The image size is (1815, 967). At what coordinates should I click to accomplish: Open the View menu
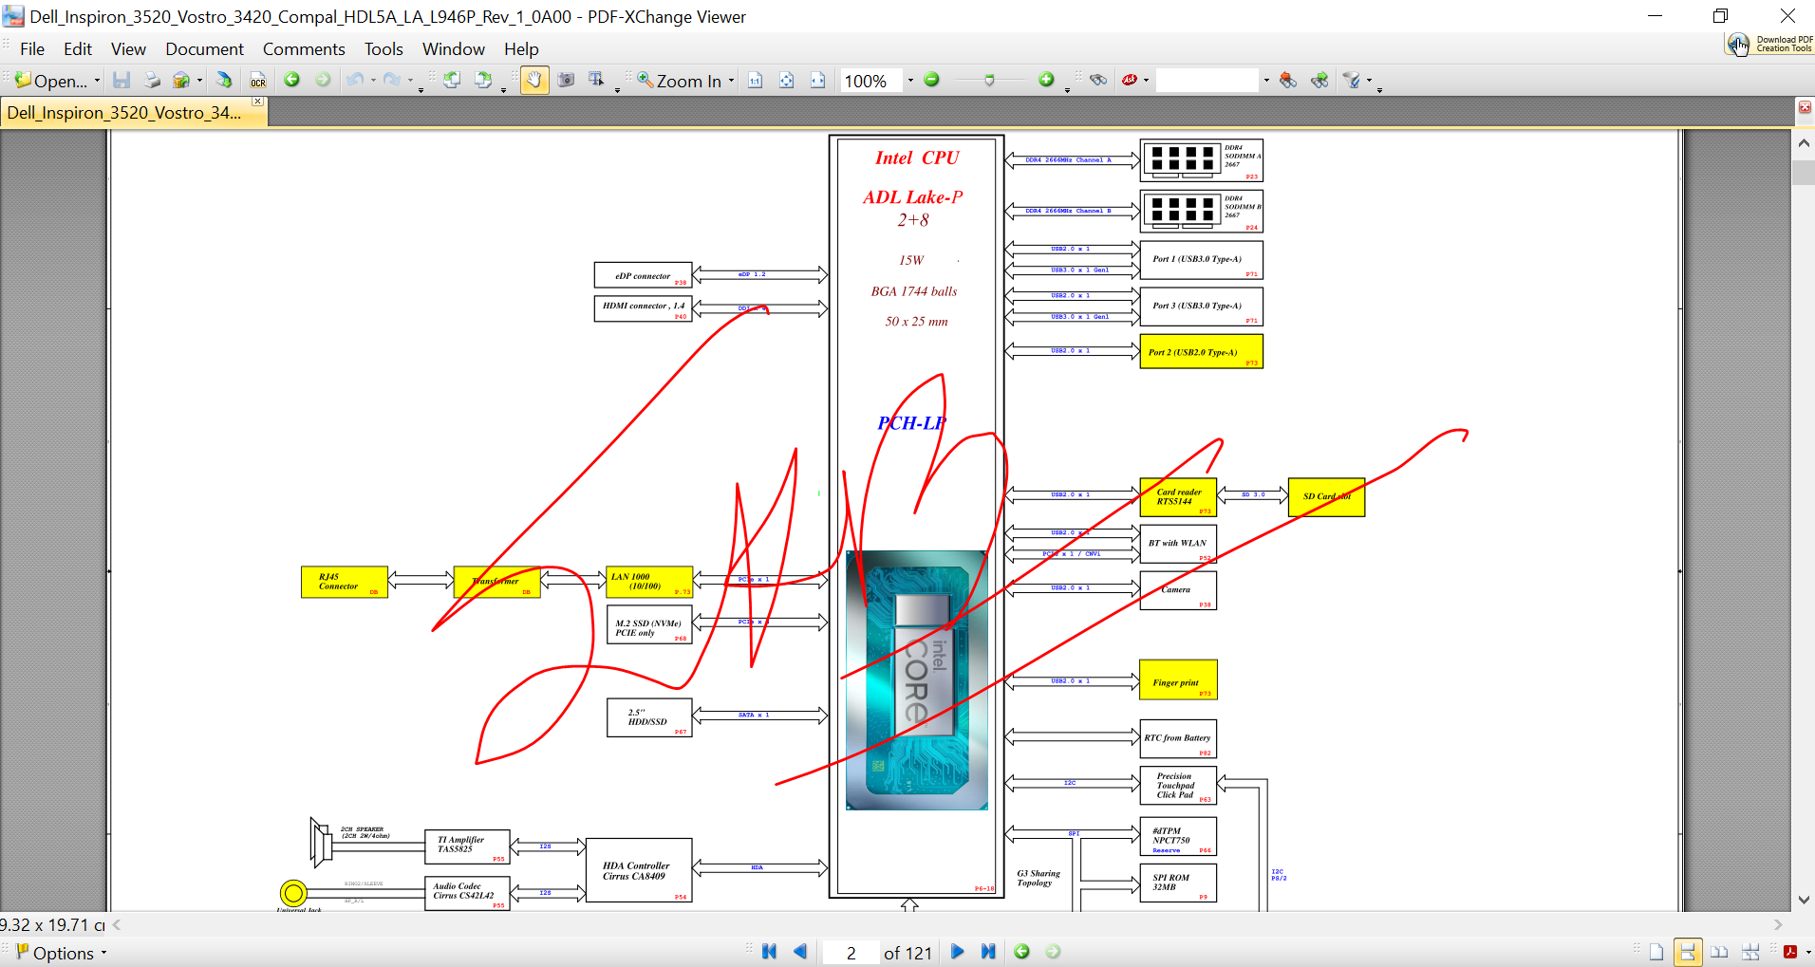(x=128, y=49)
